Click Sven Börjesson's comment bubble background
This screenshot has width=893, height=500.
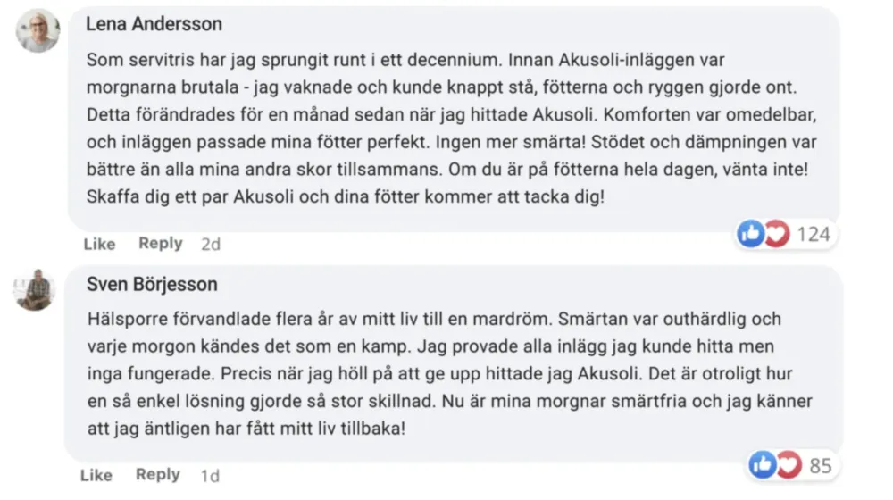454,364
